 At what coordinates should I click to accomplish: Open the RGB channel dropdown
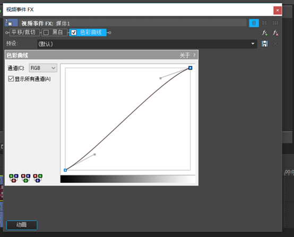pyautogui.click(x=43, y=68)
